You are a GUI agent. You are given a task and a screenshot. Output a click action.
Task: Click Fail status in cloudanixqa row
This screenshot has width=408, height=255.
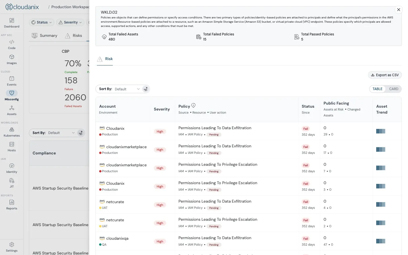[x=306, y=239]
